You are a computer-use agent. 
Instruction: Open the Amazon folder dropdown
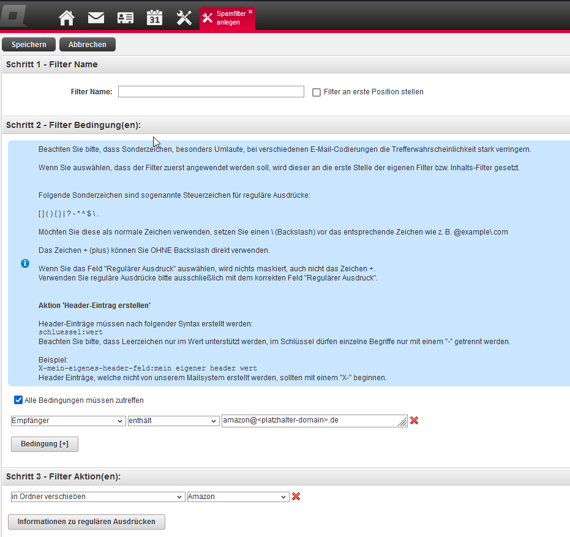[x=238, y=497]
